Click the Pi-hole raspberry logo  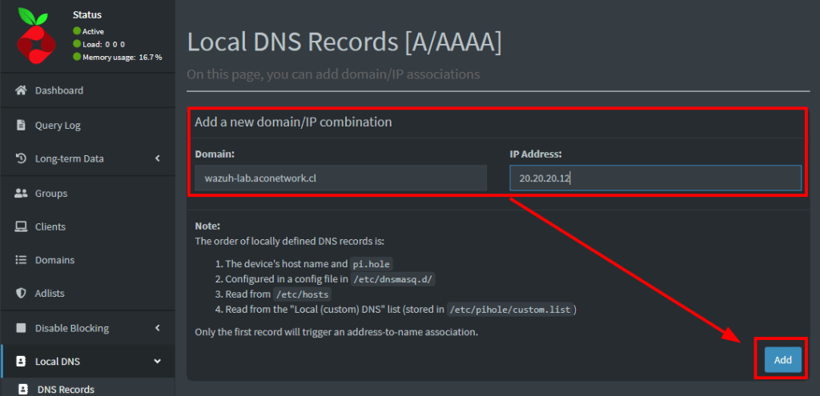pyautogui.click(x=35, y=36)
